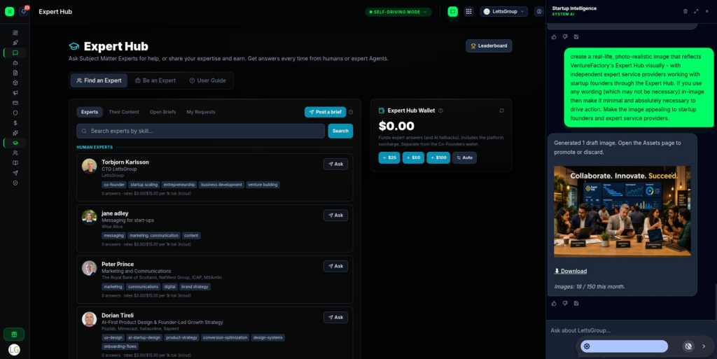The width and height of the screenshot is (717, 359).
Task: Click the ux-design tag on Dorian Tireli
Action: pos(113,337)
